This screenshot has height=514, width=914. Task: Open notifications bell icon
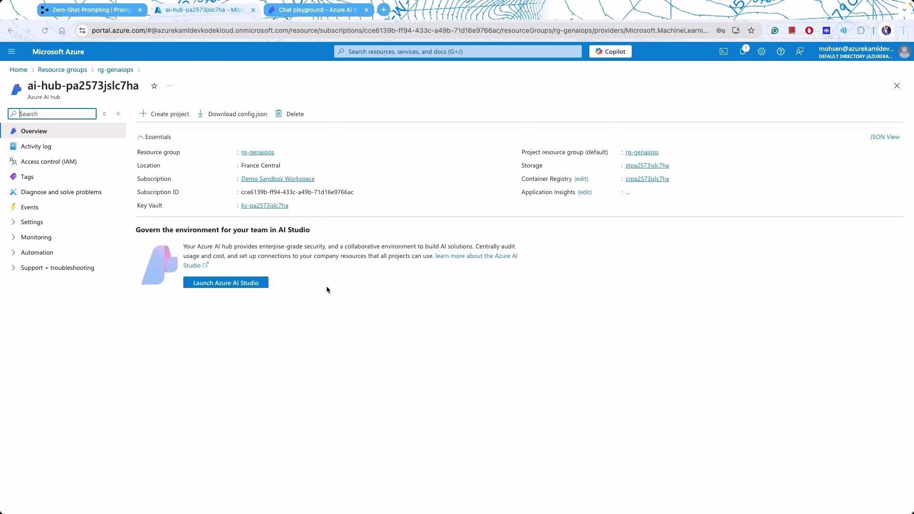pos(743,51)
